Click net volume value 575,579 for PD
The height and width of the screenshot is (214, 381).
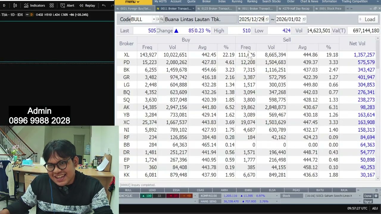click(x=366, y=62)
